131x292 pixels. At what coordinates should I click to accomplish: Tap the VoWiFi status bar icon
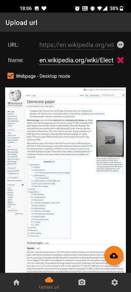point(85,8)
